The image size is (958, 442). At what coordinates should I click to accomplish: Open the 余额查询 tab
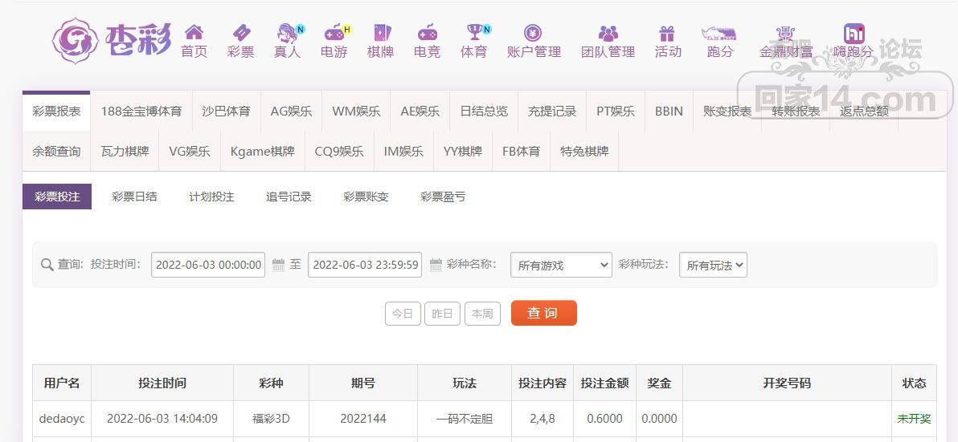(56, 152)
